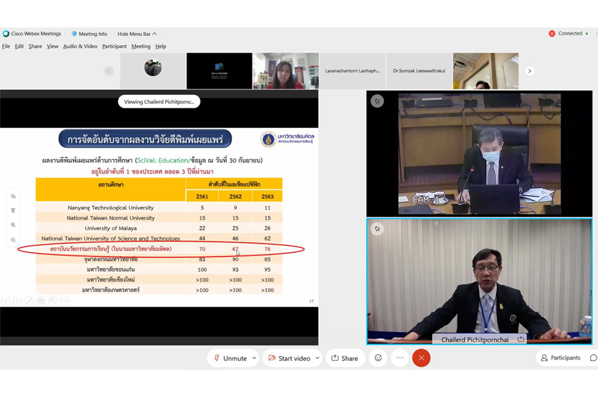598x399 pixels.
Task: Click the red leave meeting button
Action: [421, 357]
